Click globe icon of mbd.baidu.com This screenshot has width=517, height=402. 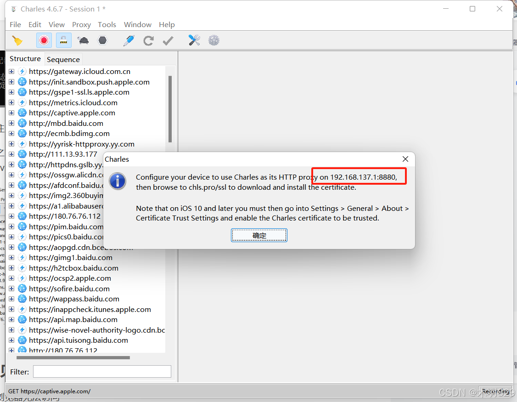(x=22, y=123)
